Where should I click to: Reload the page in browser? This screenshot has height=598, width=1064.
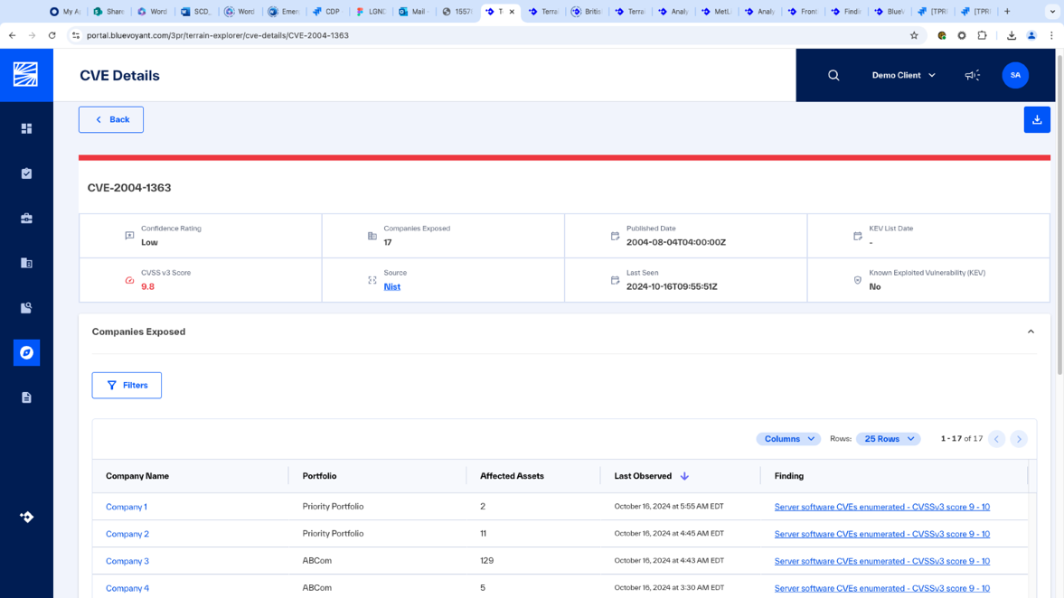click(52, 35)
